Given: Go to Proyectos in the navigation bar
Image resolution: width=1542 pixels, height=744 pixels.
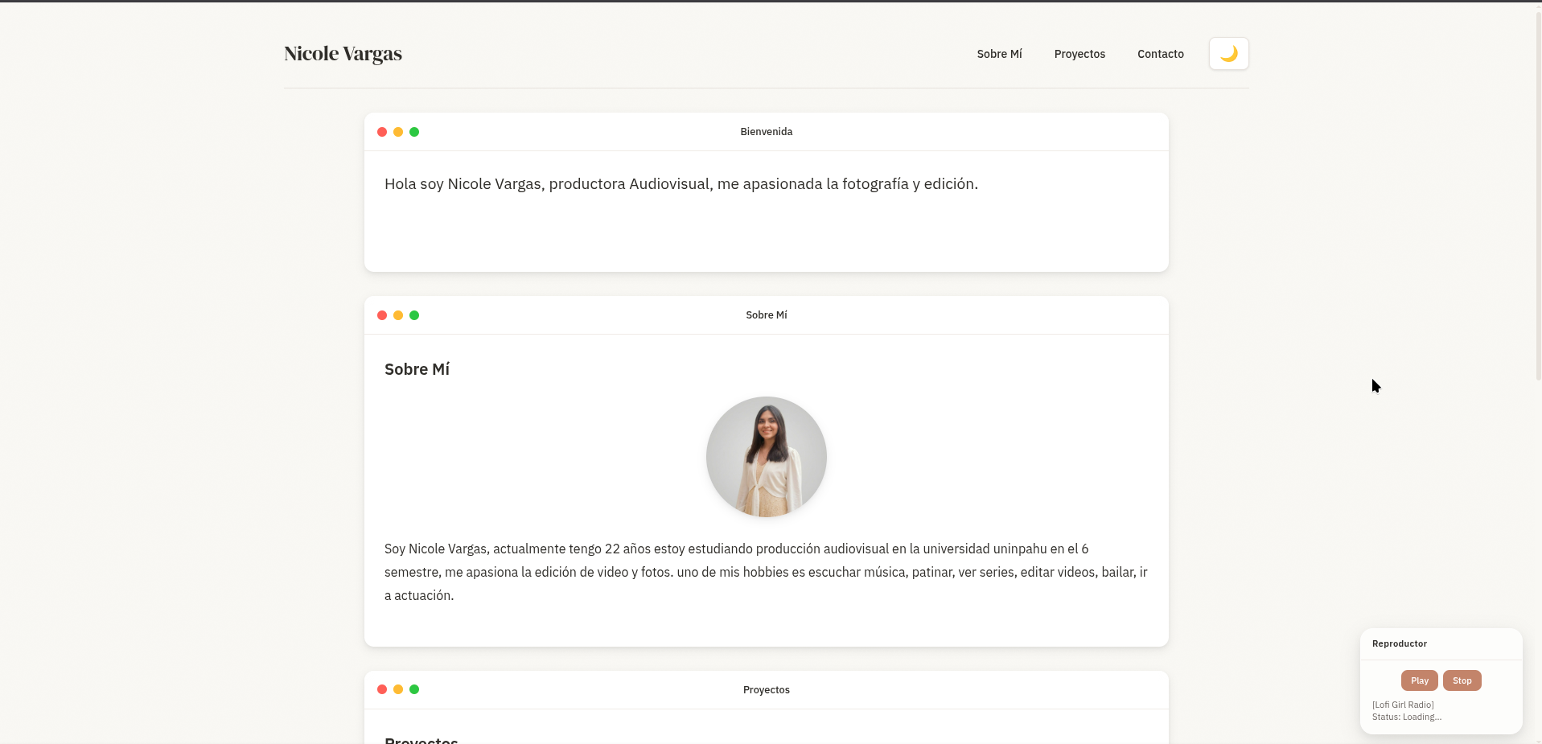Looking at the screenshot, I should pyautogui.click(x=1079, y=54).
